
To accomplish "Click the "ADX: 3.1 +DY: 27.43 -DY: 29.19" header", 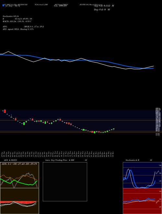I will [x=19, y=164].
